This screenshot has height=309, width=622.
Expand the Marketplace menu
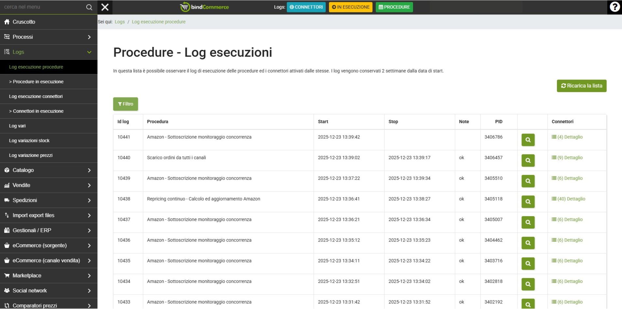click(x=48, y=276)
